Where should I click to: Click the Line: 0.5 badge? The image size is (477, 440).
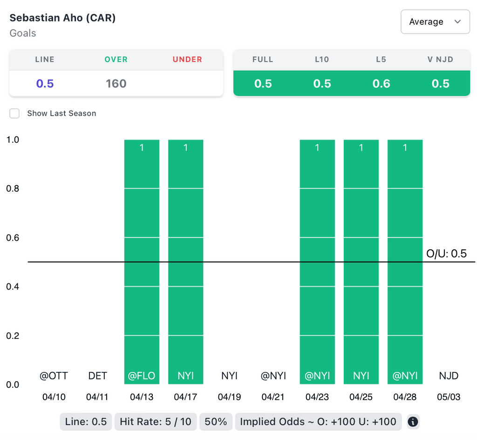click(86, 422)
